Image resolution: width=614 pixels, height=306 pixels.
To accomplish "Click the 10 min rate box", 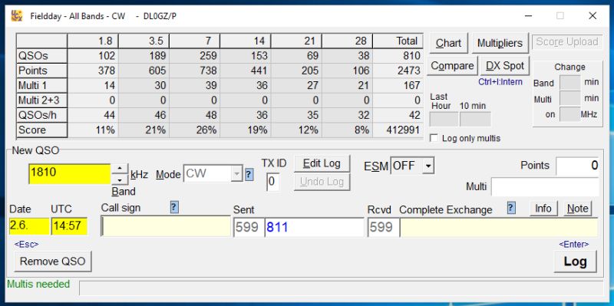I will [475, 120].
